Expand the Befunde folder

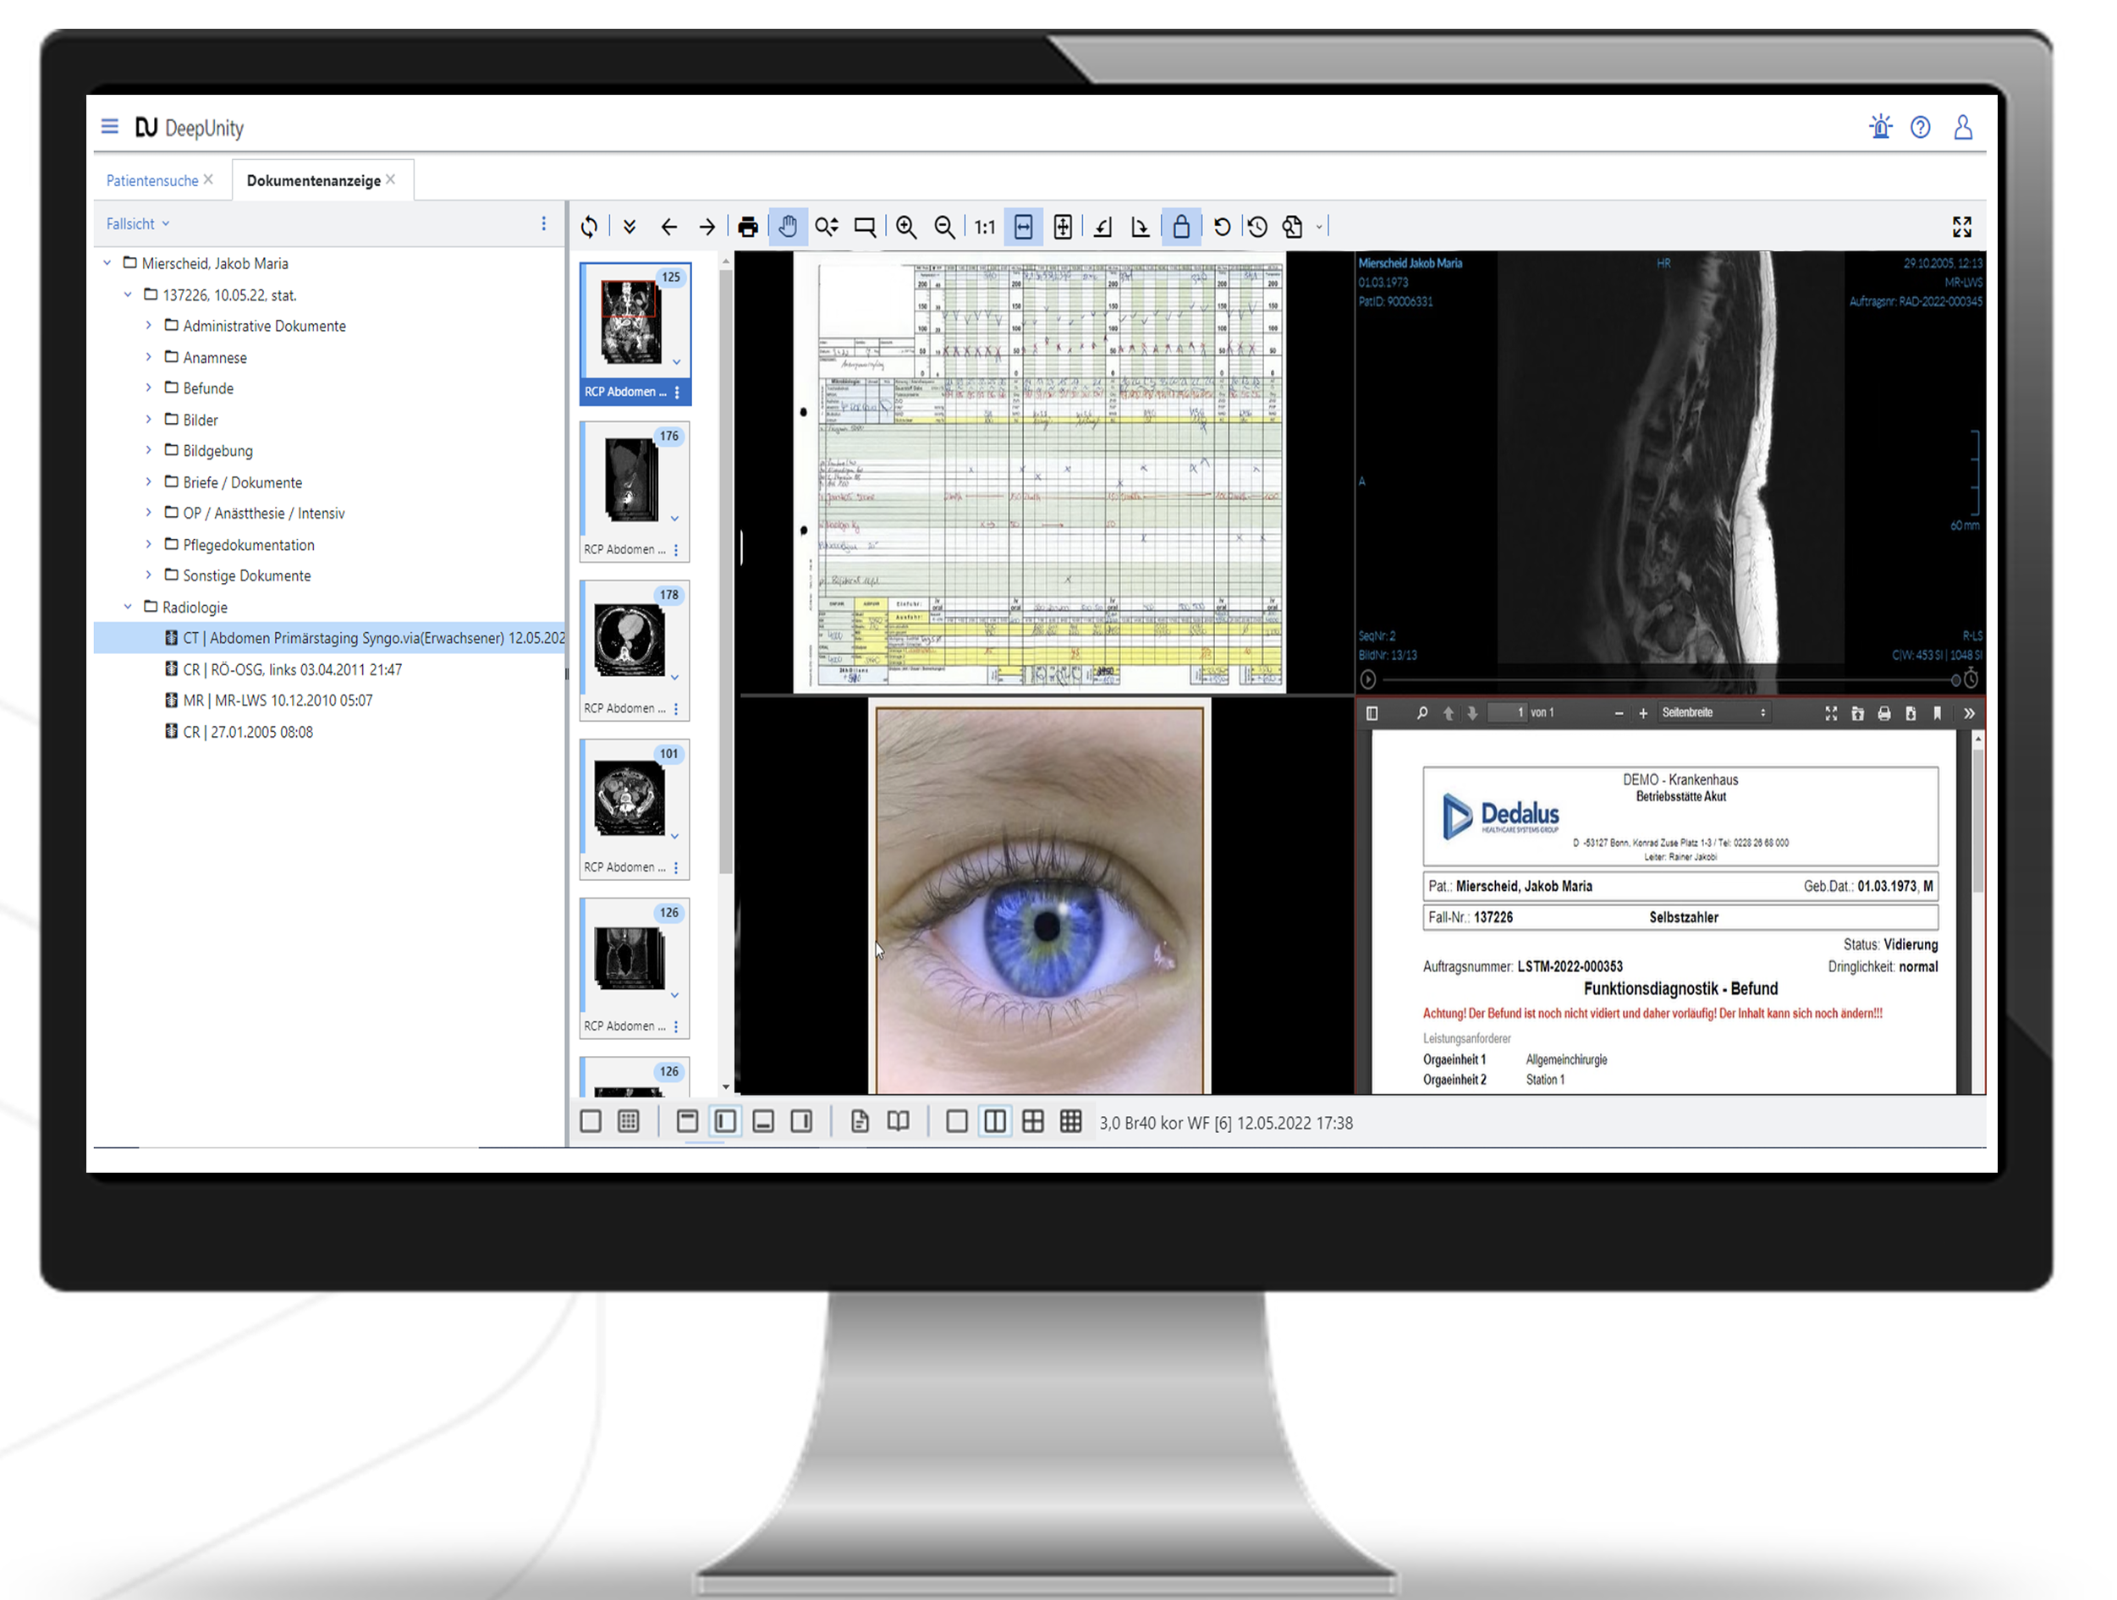[148, 388]
